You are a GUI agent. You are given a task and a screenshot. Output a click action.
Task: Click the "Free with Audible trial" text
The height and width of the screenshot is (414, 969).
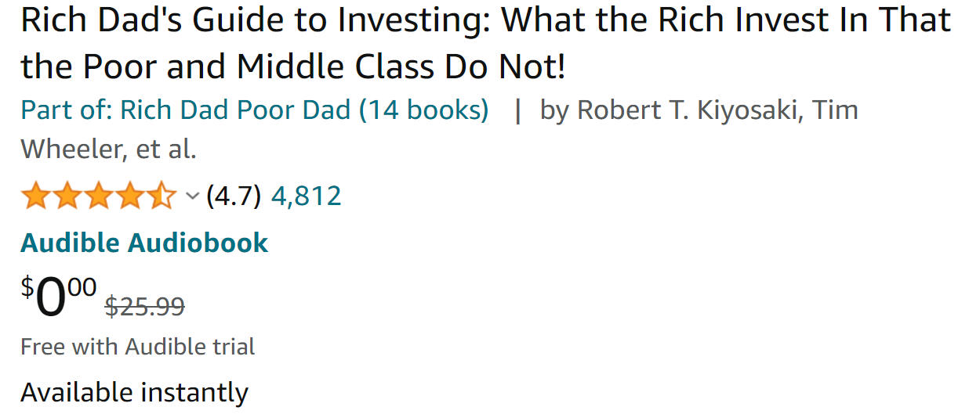(137, 347)
